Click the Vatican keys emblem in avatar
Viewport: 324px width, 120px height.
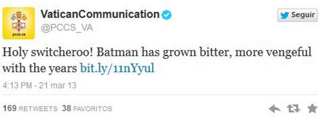(18, 21)
